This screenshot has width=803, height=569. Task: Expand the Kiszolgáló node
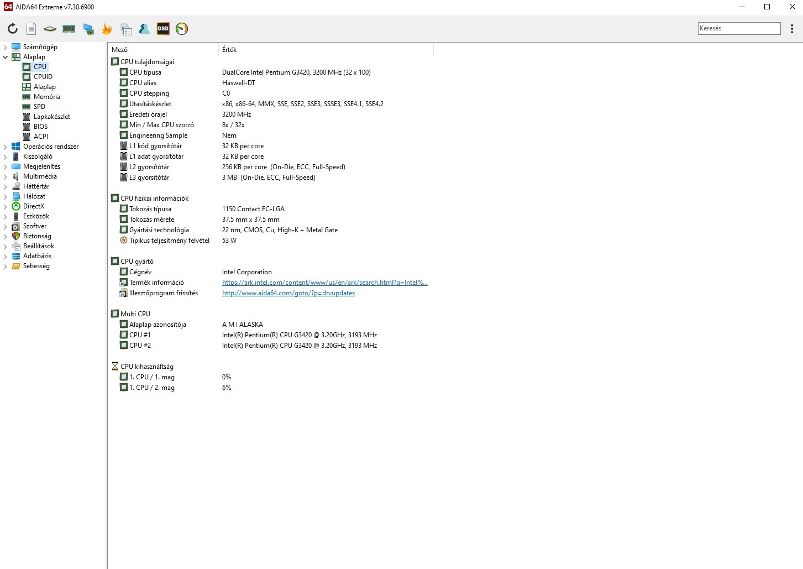pos(6,156)
